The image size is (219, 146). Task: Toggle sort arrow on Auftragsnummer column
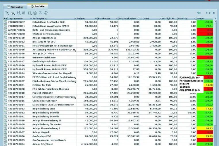coord(31,18)
